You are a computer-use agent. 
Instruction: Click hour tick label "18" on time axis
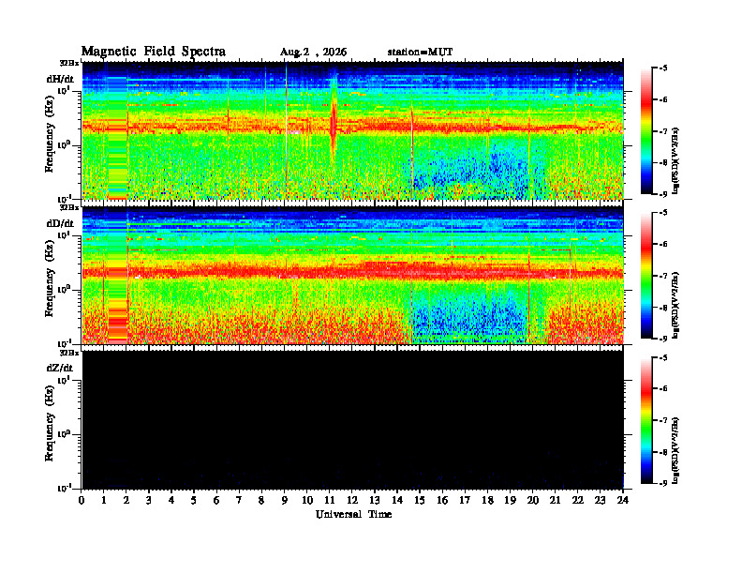(x=487, y=501)
